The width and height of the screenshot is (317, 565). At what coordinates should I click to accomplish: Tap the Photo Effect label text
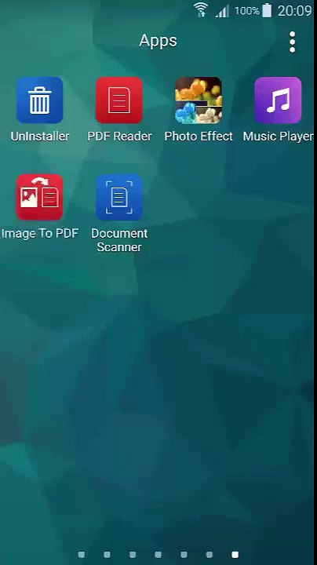coord(199,137)
